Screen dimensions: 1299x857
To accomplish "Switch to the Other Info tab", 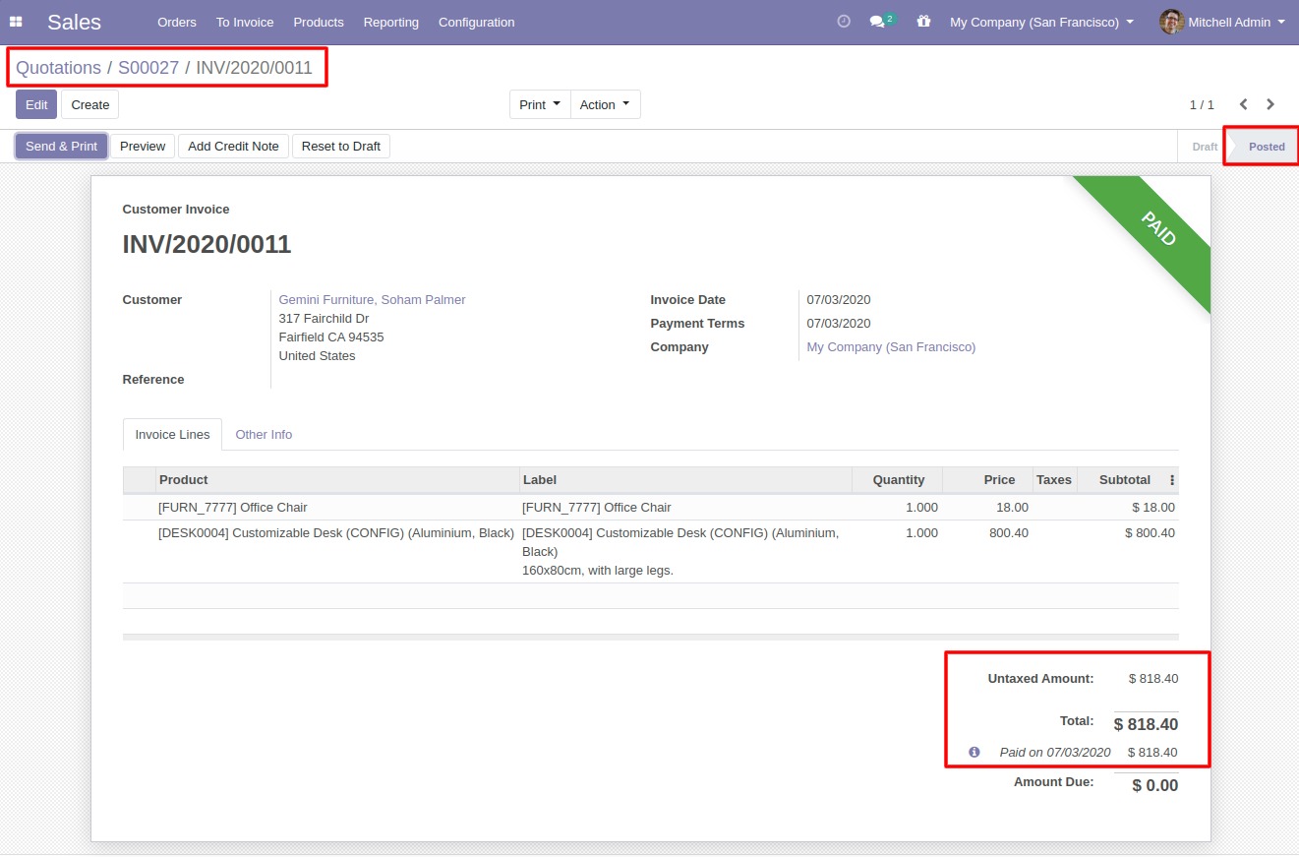I will 264,434.
